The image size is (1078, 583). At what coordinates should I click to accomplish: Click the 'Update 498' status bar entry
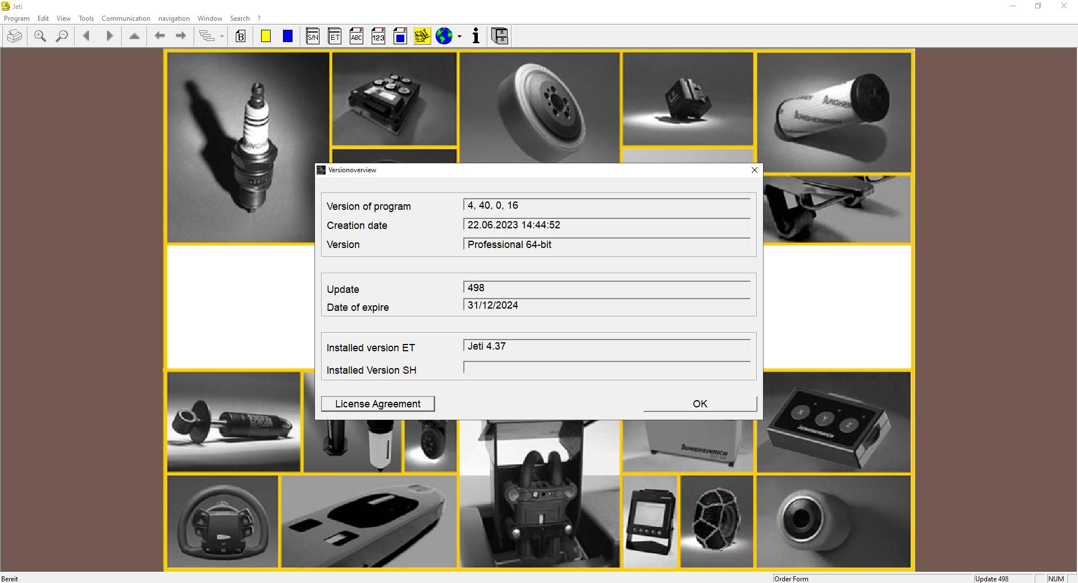pyautogui.click(x=992, y=579)
